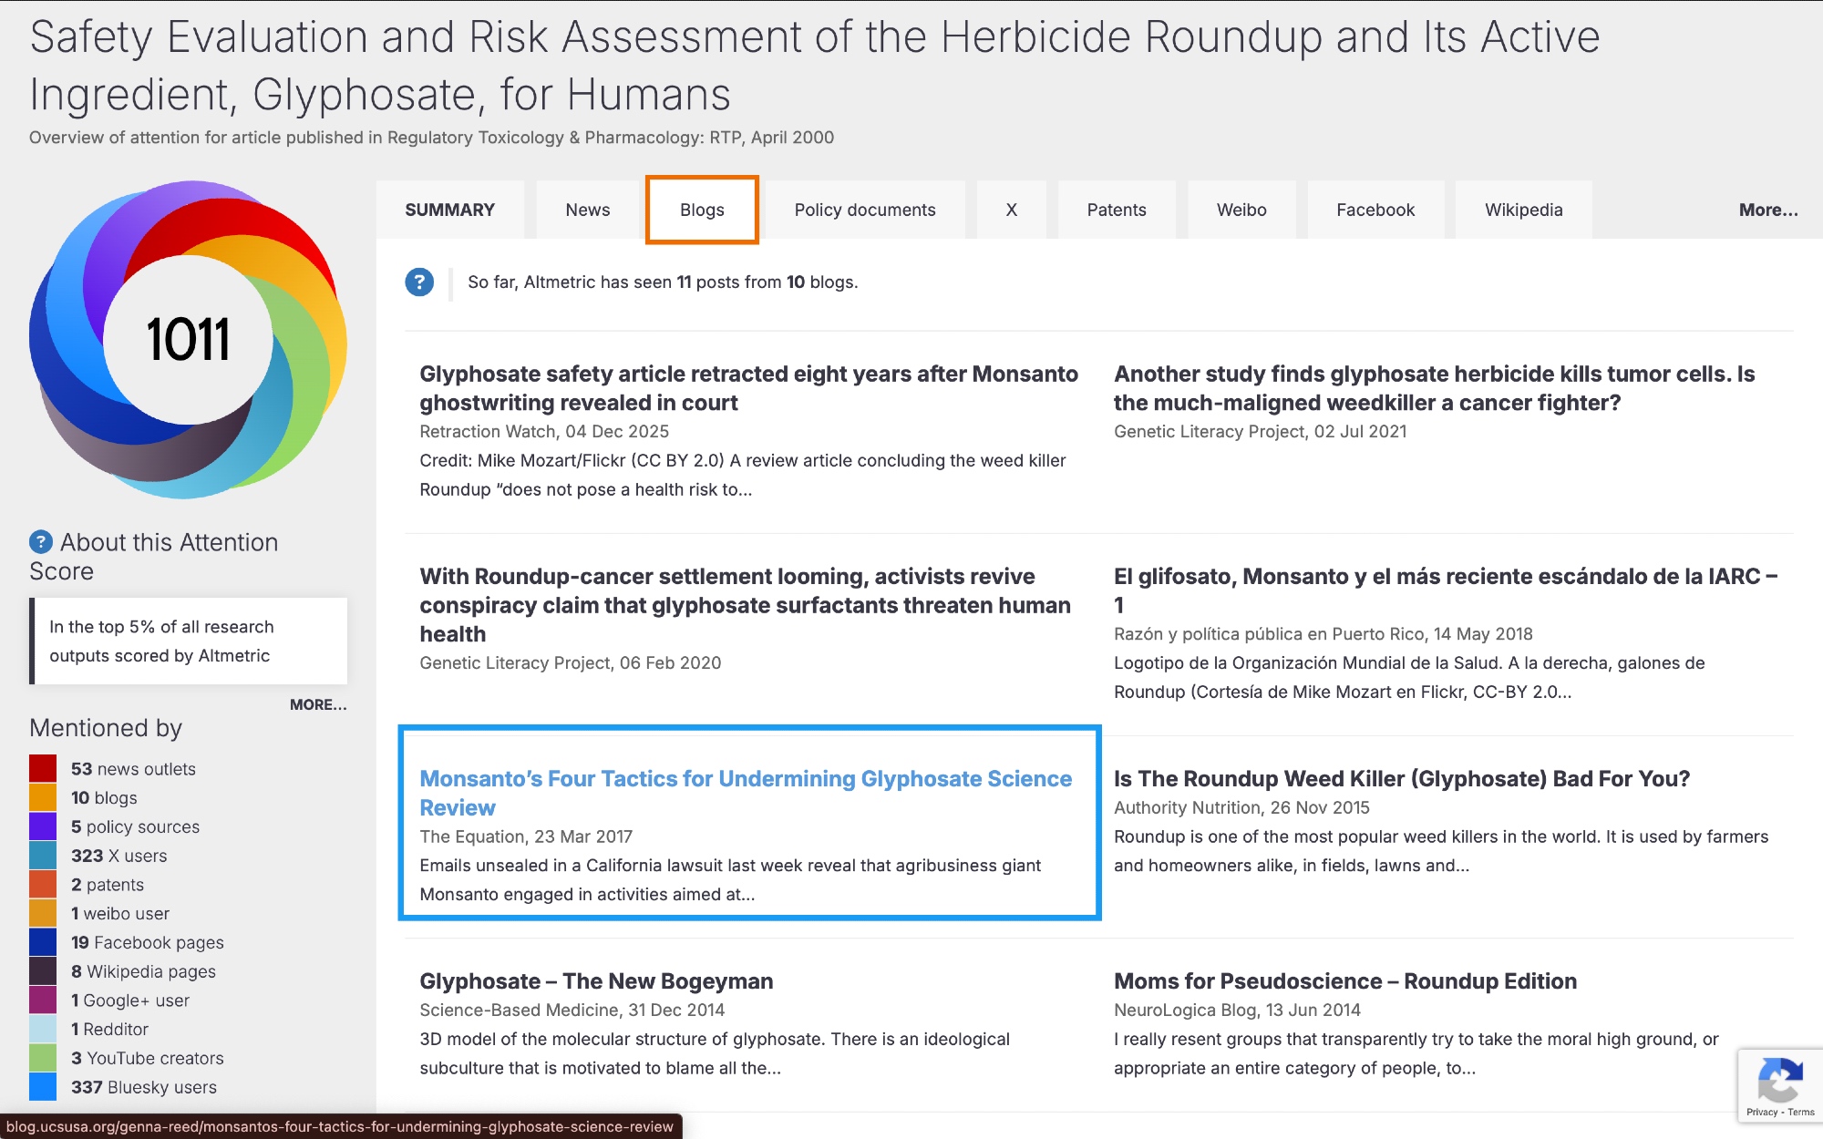Go to the SUMMARY tab

pyautogui.click(x=449, y=210)
